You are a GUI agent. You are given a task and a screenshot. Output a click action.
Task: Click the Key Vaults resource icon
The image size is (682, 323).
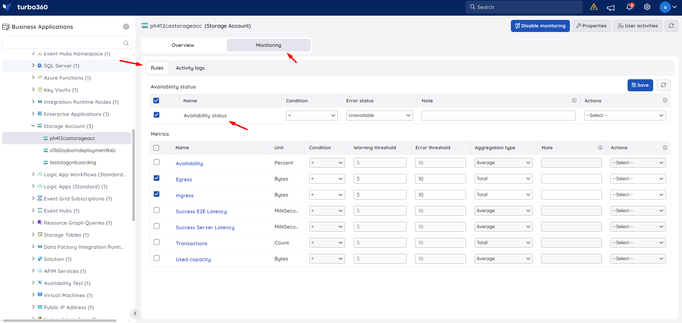pos(40,90)
